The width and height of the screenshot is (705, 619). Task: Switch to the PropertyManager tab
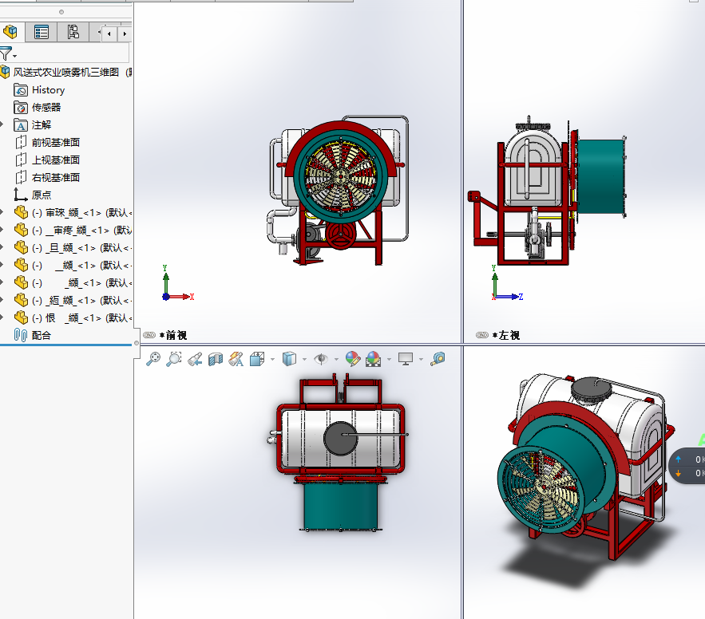point(42,32)
